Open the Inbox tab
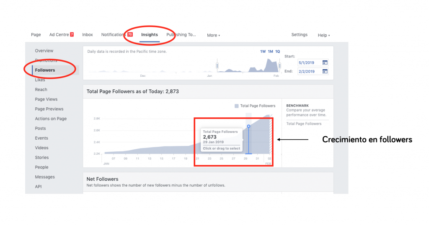 pyautogui.click(x=88, y=35)
